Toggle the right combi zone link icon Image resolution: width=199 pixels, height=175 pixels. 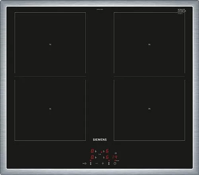pos(109,163)
